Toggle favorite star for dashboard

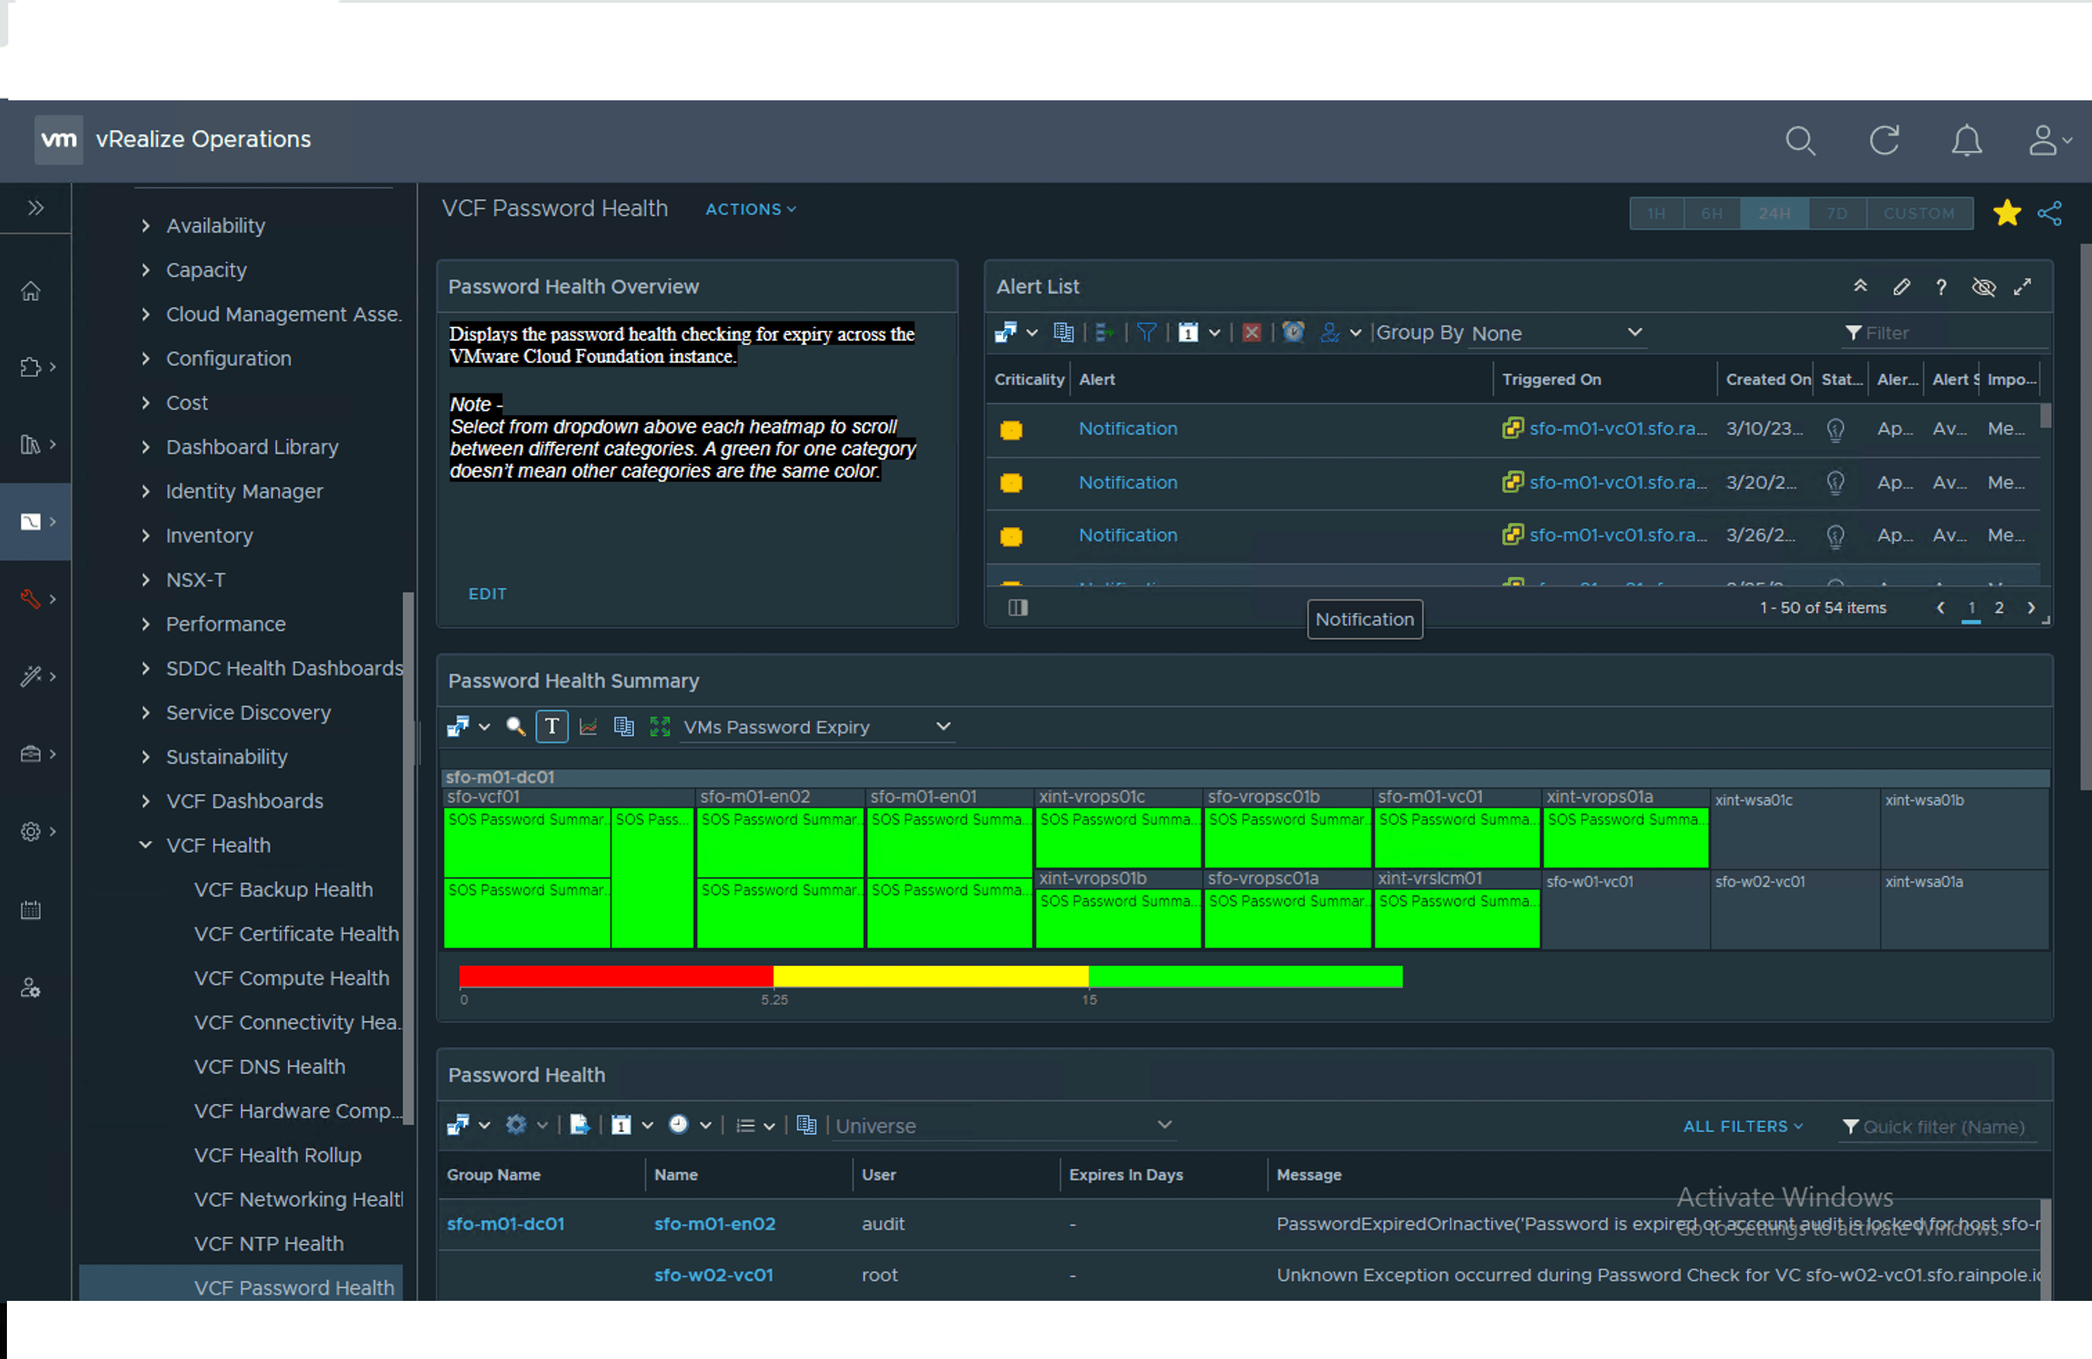click(x=2007, y=214)
